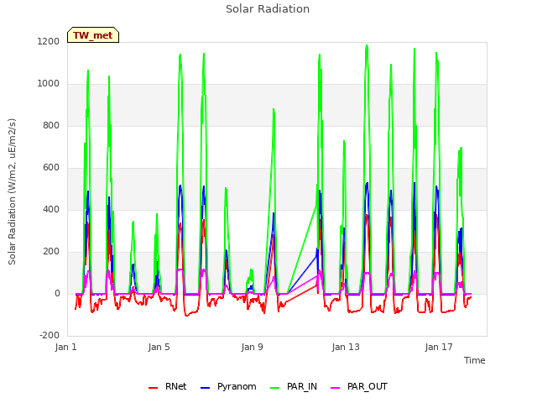Click the Solar Radiation chart title
This screenshot has width=537, height=403.
click(x=268, y=9)
